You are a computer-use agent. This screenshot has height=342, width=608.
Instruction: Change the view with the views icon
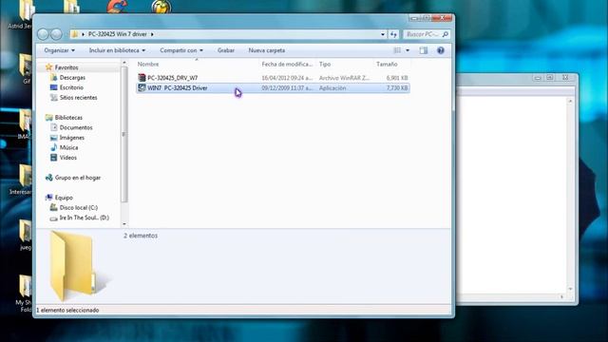397,50
